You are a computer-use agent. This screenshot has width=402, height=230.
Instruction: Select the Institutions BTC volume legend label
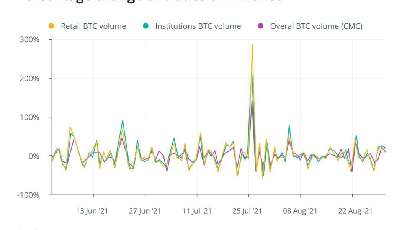tap(198, 26)
